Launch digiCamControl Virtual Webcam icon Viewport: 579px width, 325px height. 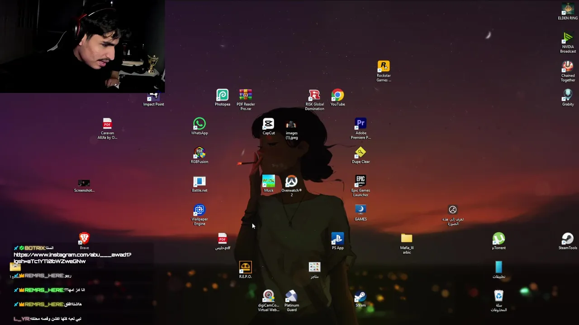click(x=269, y=301)
